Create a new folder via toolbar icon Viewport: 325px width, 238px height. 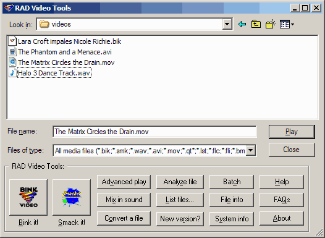coord(271,24)
